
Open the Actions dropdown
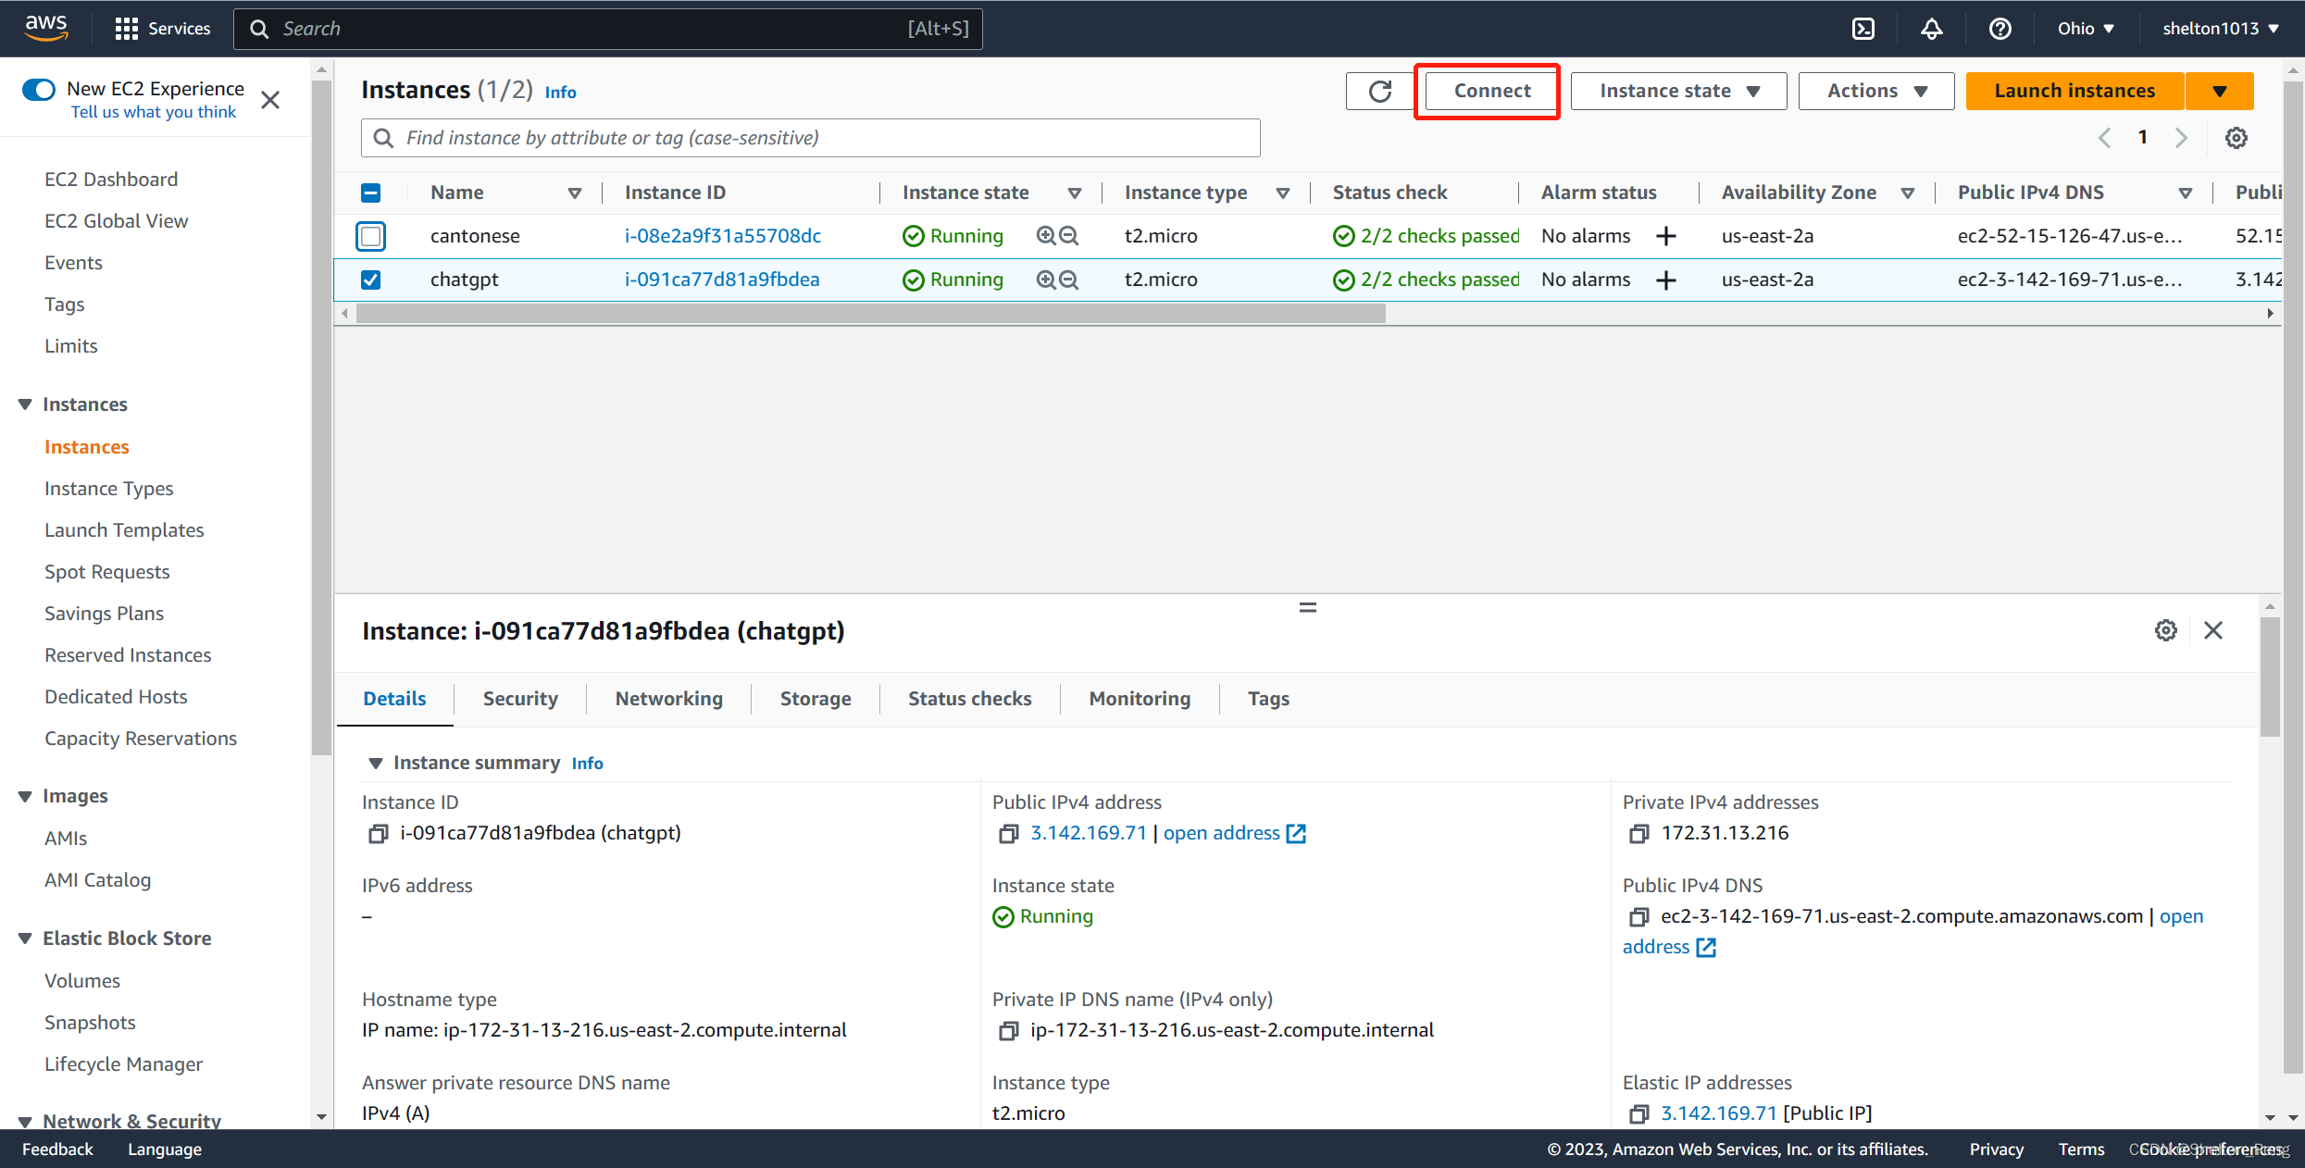pos(1876,91)
